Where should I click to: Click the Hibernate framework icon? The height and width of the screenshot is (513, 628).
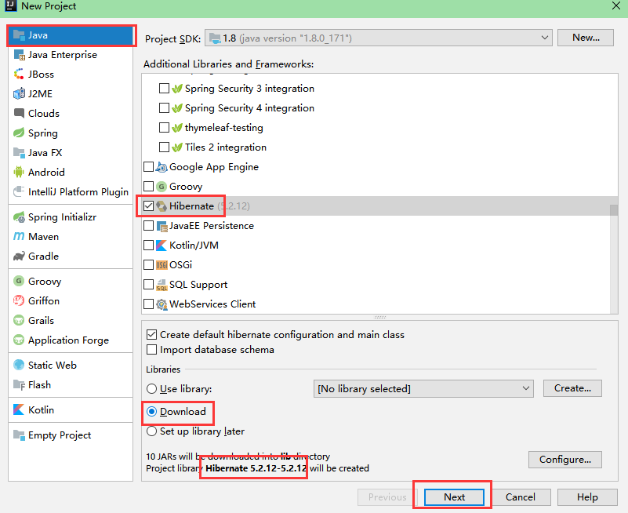162,206
